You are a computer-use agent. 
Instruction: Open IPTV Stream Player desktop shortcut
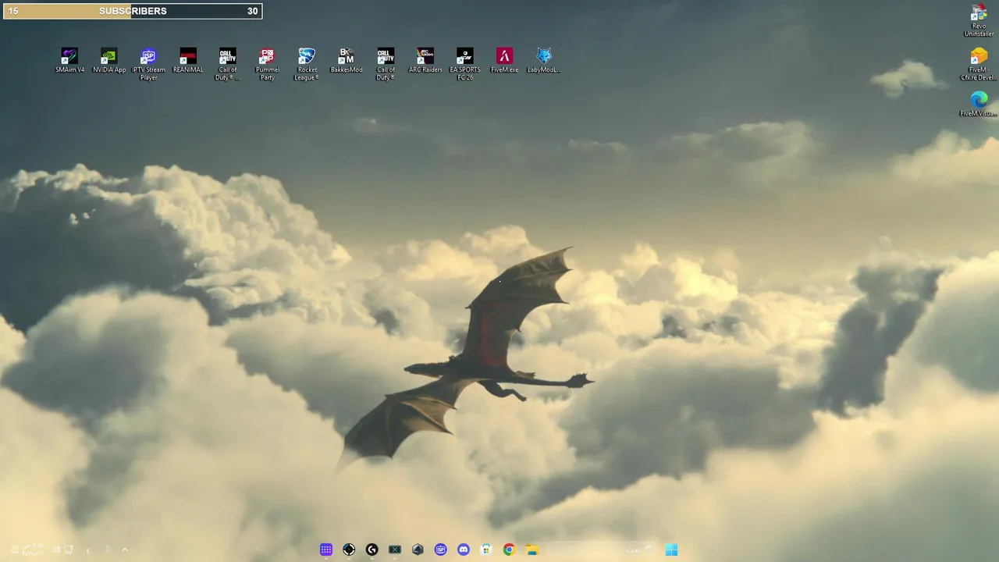pos(148,64)
